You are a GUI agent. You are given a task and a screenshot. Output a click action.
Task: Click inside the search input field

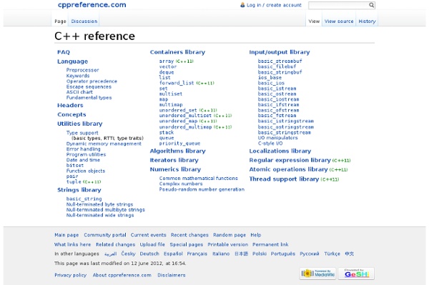(338, 5)
